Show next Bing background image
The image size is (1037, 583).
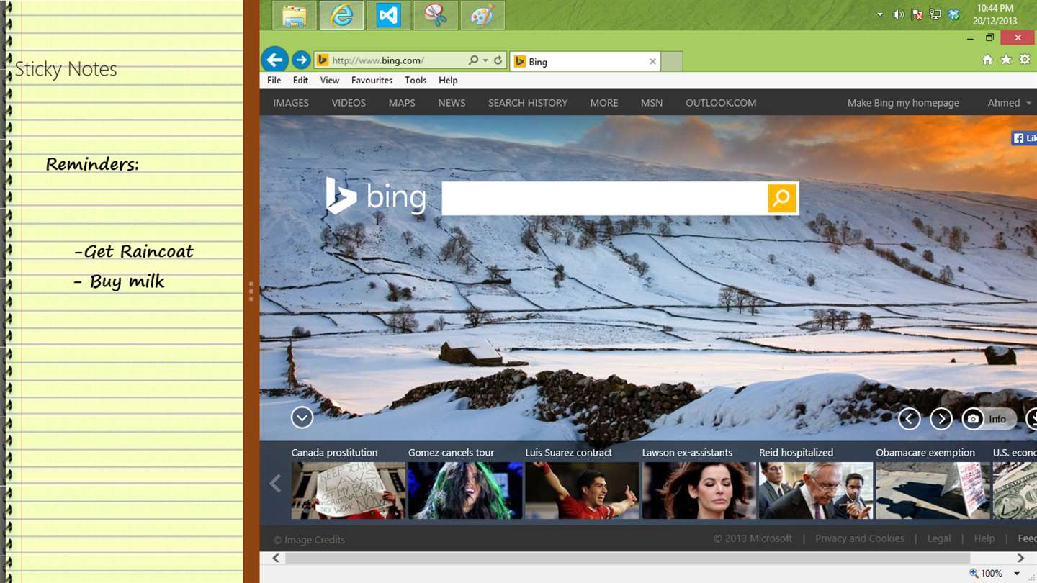941,419
